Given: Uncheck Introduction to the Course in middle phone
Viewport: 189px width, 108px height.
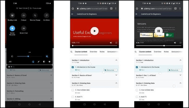Looking at the screenshot, I should (73, 67).
